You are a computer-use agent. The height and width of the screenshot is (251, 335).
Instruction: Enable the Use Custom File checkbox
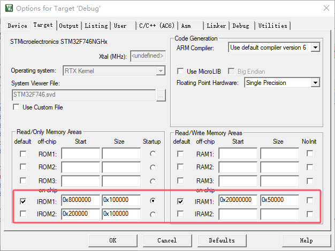coord(16,107)
